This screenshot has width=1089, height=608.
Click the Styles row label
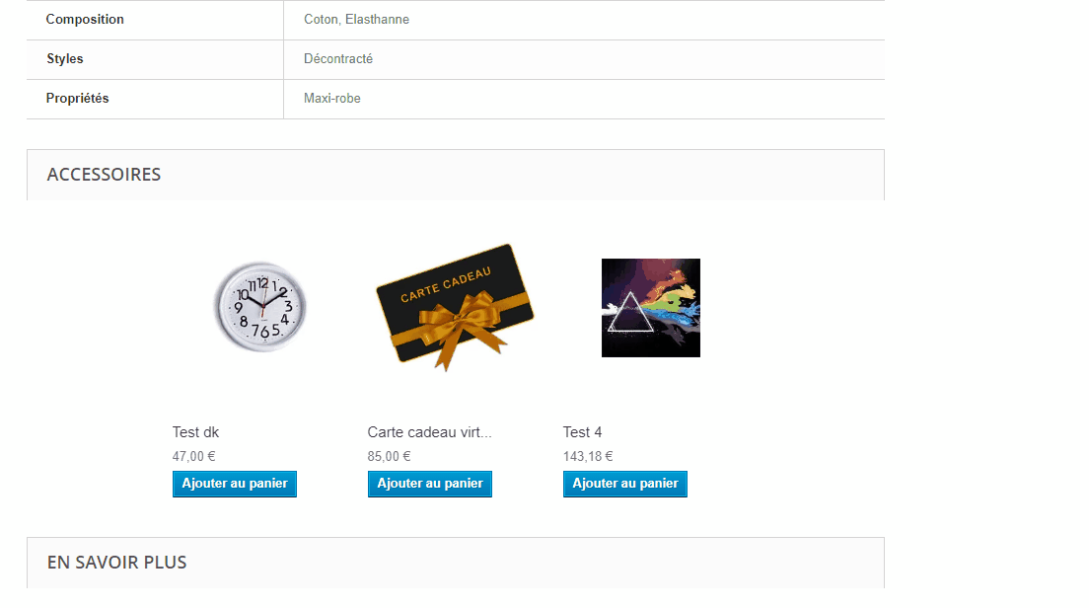pos(64,59)
